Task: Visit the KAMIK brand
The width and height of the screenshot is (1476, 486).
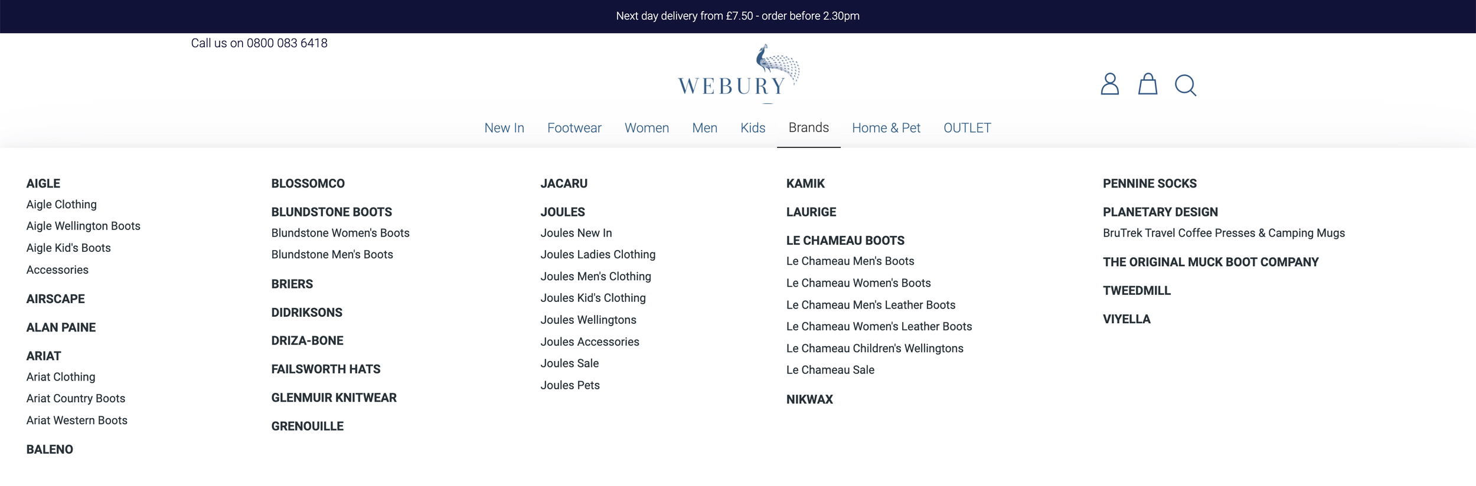Action: pos(805,183)
